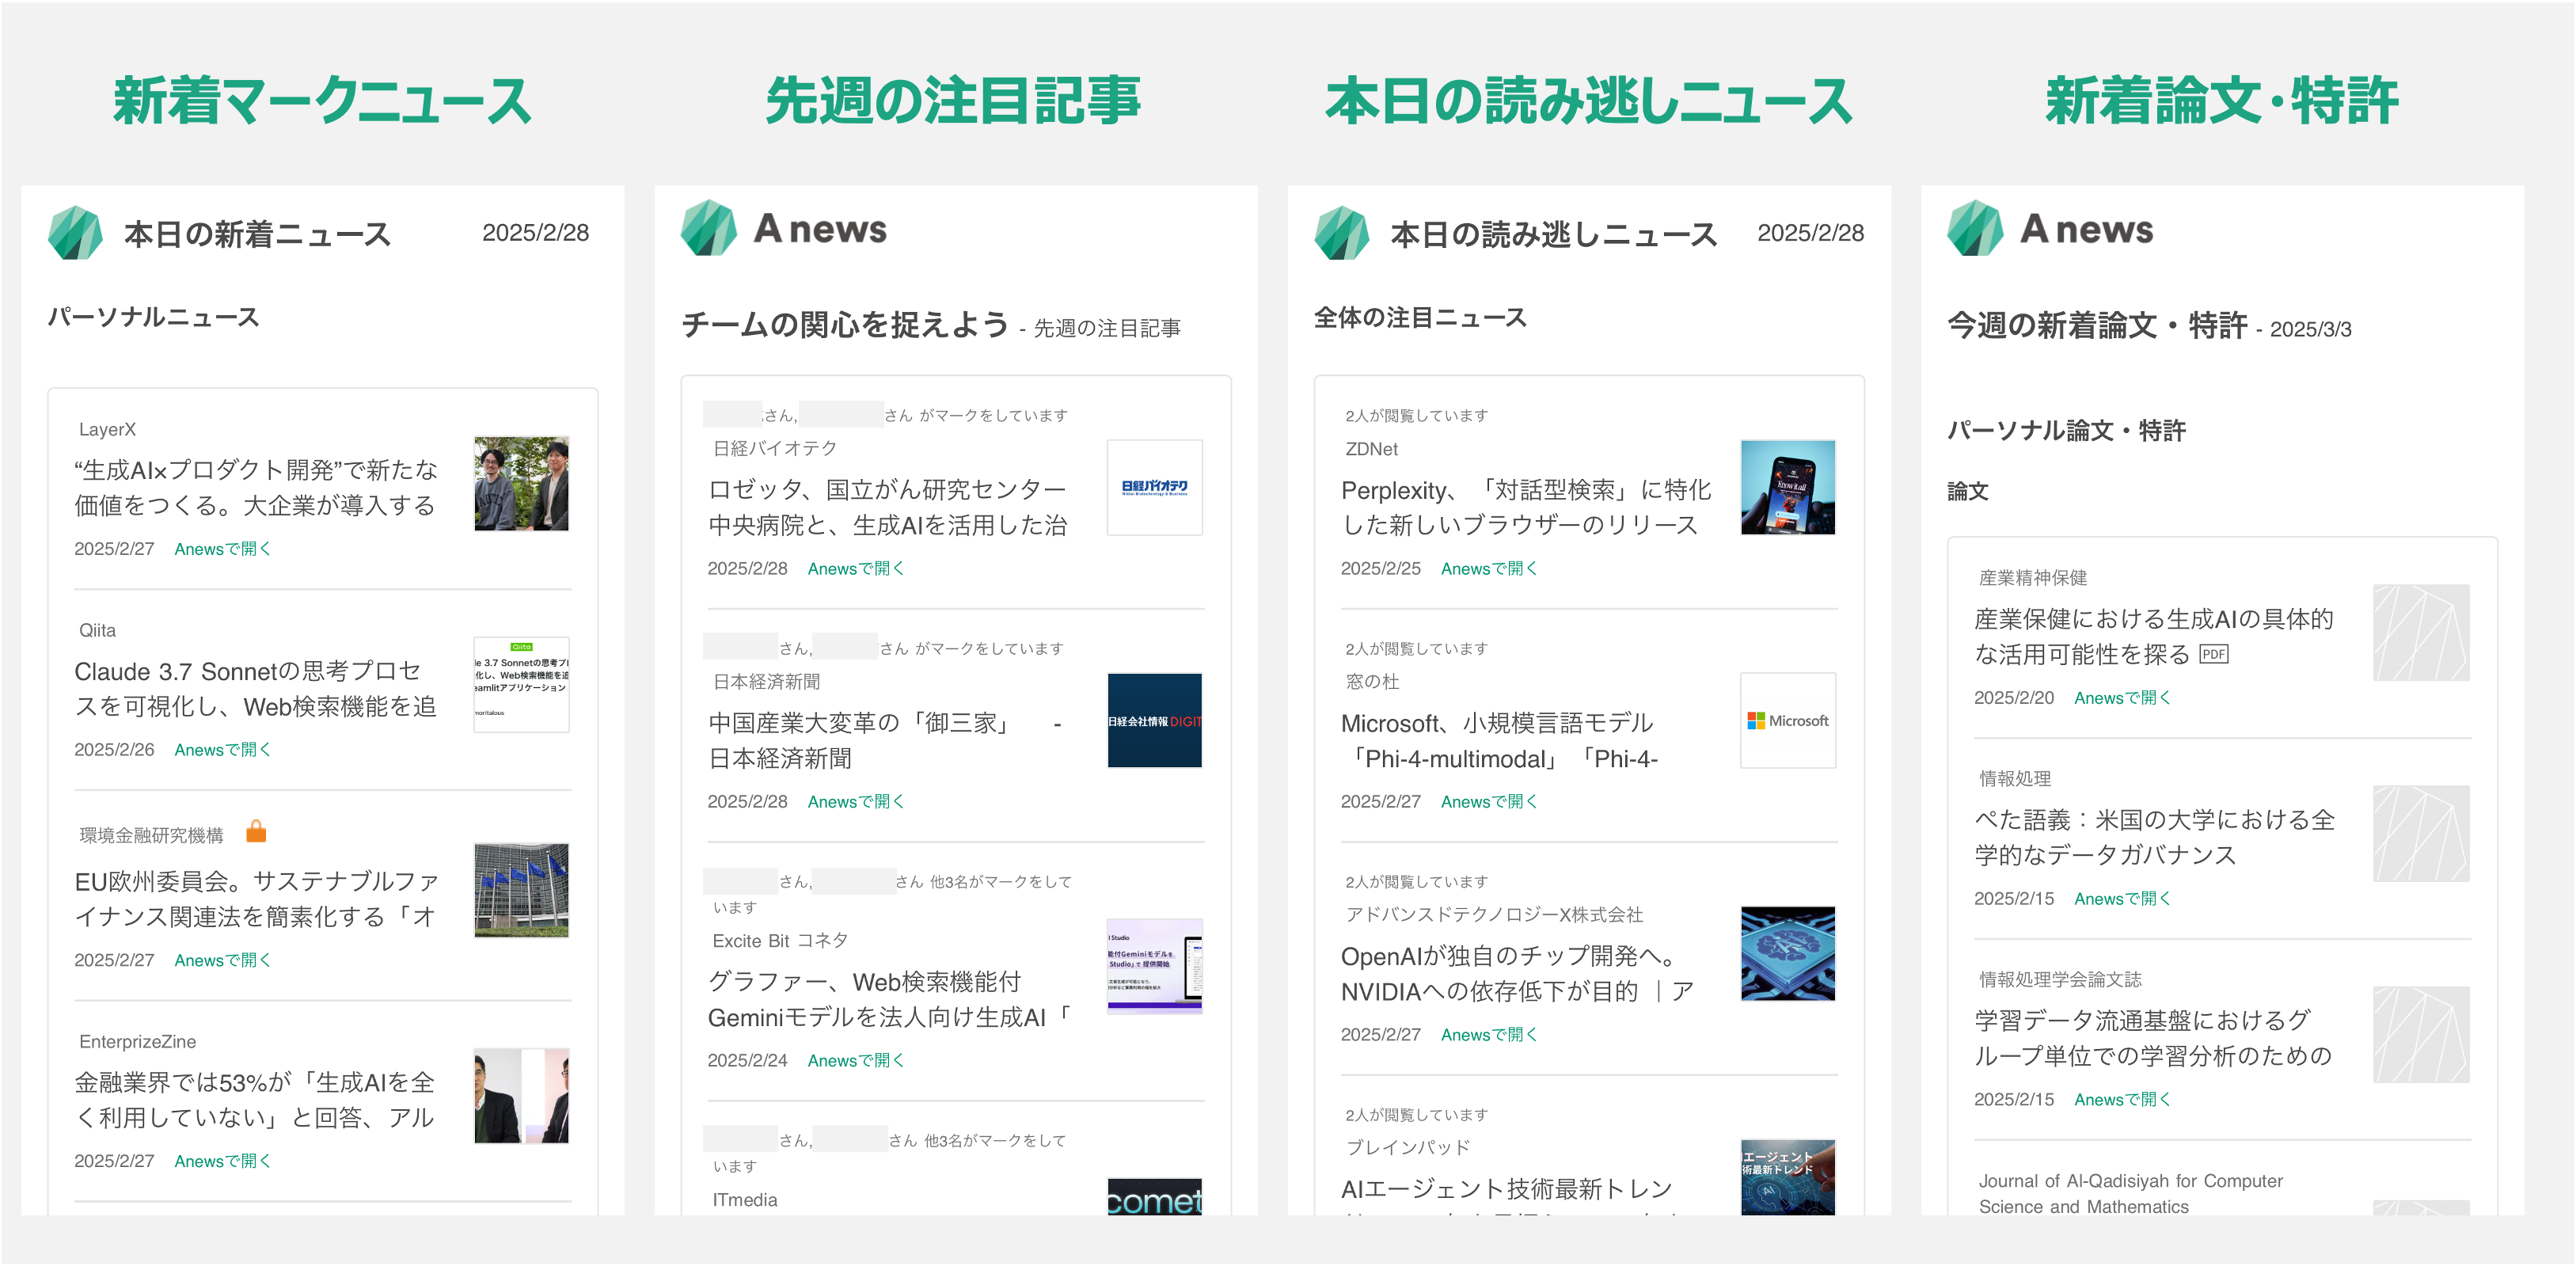
Task: Click the Anews logo in 新着論文・特許 card
Action: [x=1974, y=228]
